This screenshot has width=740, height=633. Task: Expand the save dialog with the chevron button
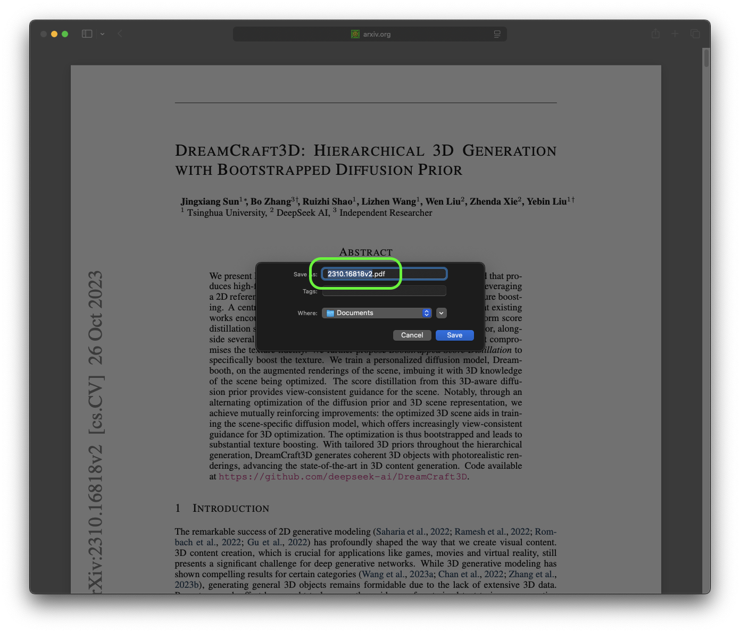pos(441,313)
